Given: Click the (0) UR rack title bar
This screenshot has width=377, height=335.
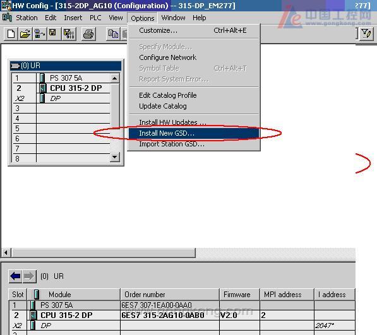Looking at the screenshot, I should [66, 66].
